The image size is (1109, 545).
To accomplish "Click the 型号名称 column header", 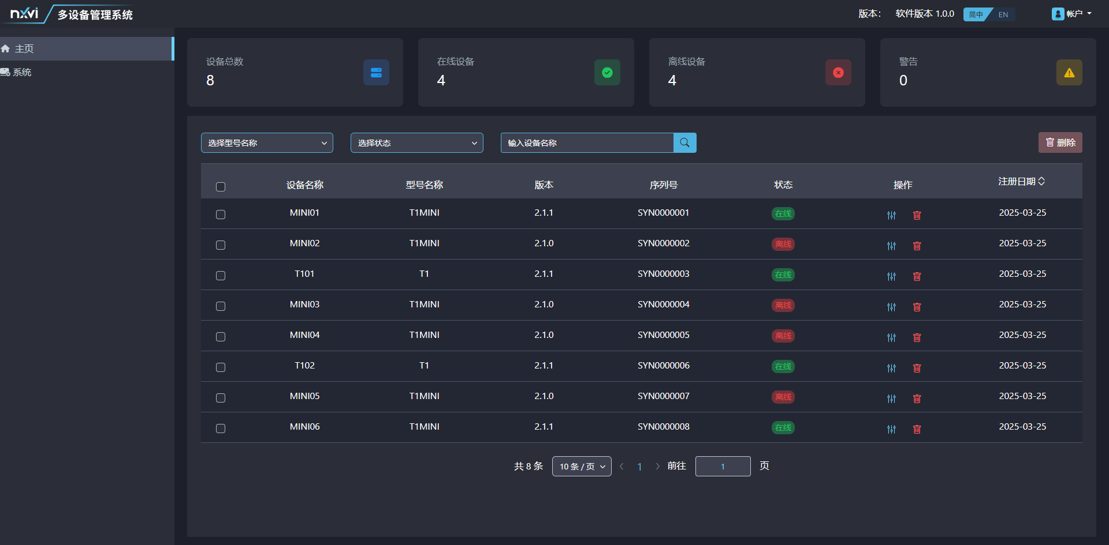I will 425,185.
